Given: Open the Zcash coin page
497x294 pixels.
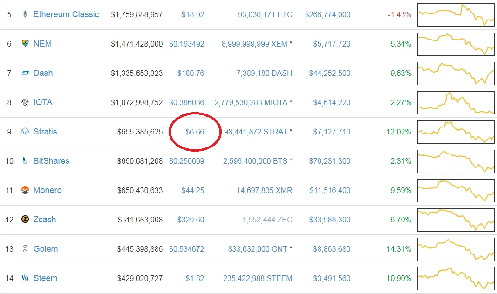Looking at the screenshot, I should 45,219.
